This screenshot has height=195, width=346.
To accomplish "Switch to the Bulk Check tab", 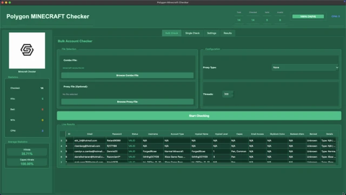I will (171, 33).
